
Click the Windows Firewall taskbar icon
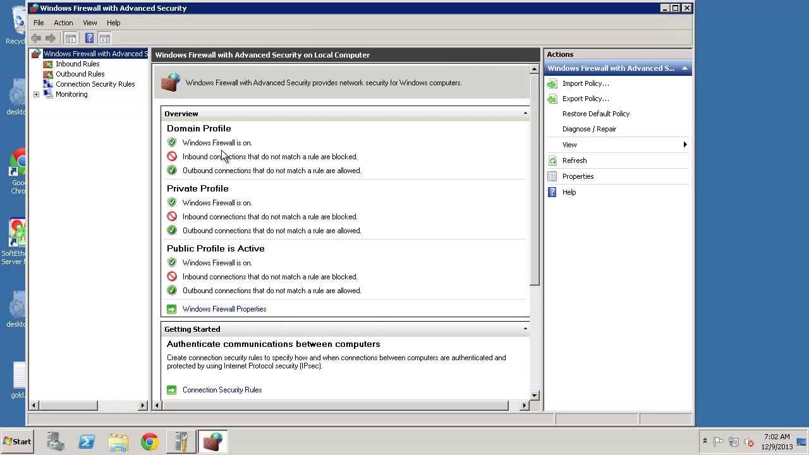[213, 442]
